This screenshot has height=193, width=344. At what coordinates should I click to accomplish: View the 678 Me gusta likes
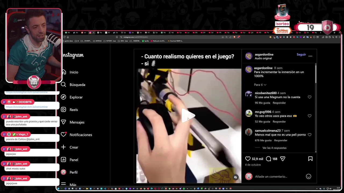pos(263,140)
